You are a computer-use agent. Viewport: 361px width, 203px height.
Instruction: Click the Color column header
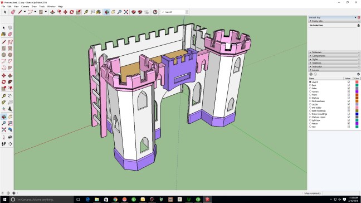(357, 78)
